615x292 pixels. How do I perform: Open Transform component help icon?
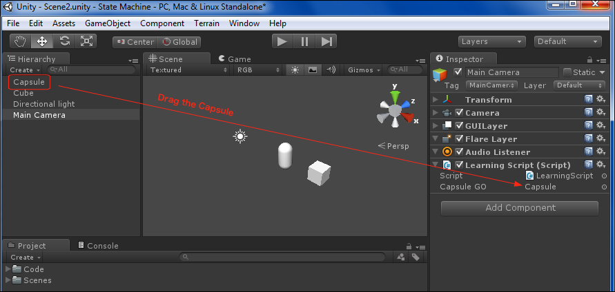coord(588,100)
